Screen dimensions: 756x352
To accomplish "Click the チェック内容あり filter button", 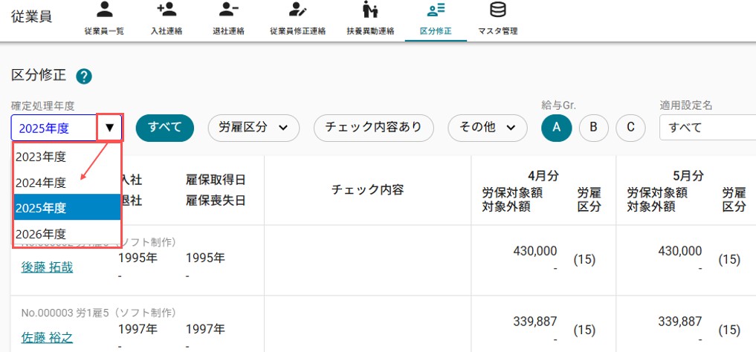I will [374, 128].
